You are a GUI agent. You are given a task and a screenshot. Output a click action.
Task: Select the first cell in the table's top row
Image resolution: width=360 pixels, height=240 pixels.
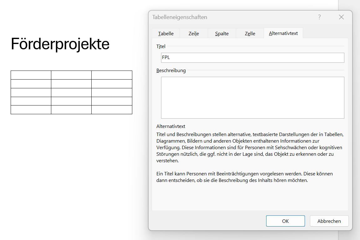click(31, 75)
